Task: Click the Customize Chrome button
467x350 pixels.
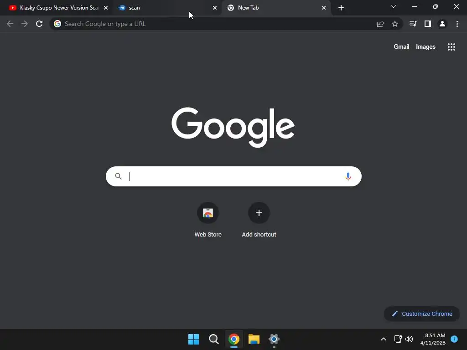Action: click(x=422, y=314)
